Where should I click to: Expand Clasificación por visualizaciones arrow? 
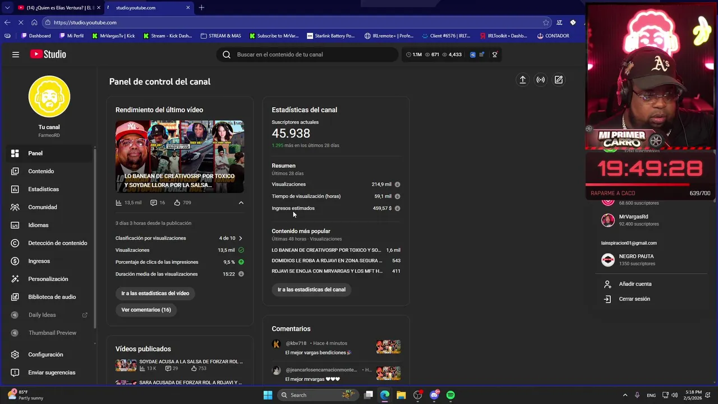(x=241, y=238)
